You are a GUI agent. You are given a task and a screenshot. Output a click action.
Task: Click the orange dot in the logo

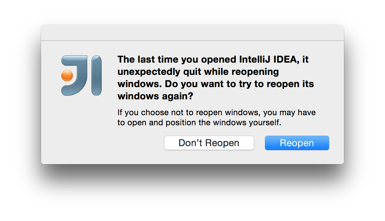pyautogui.click(x=67, y=76)
